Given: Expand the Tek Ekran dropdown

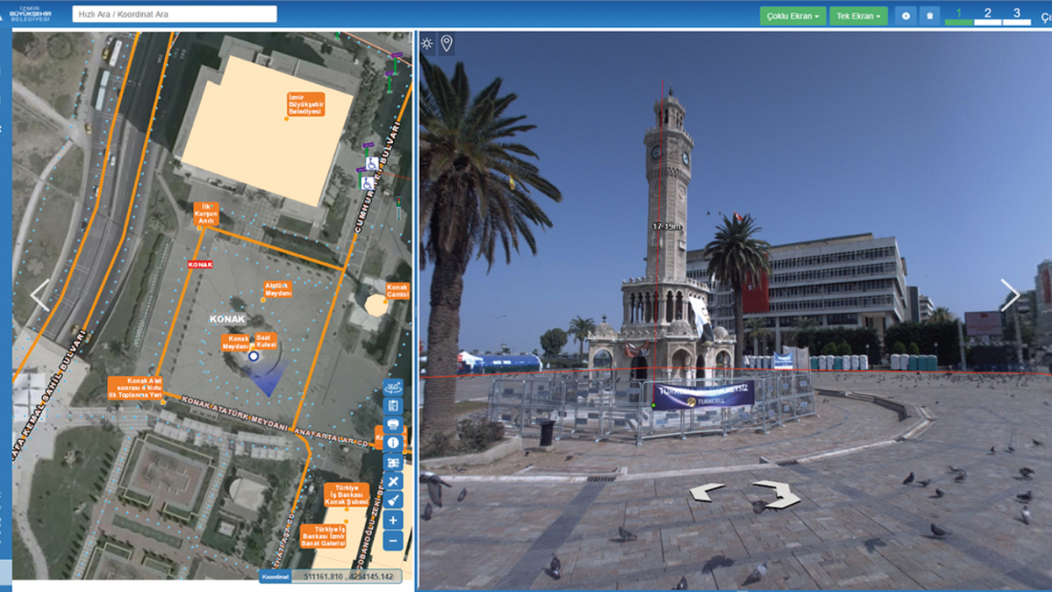Looking at the screenshot, I should tap(858, 16).
